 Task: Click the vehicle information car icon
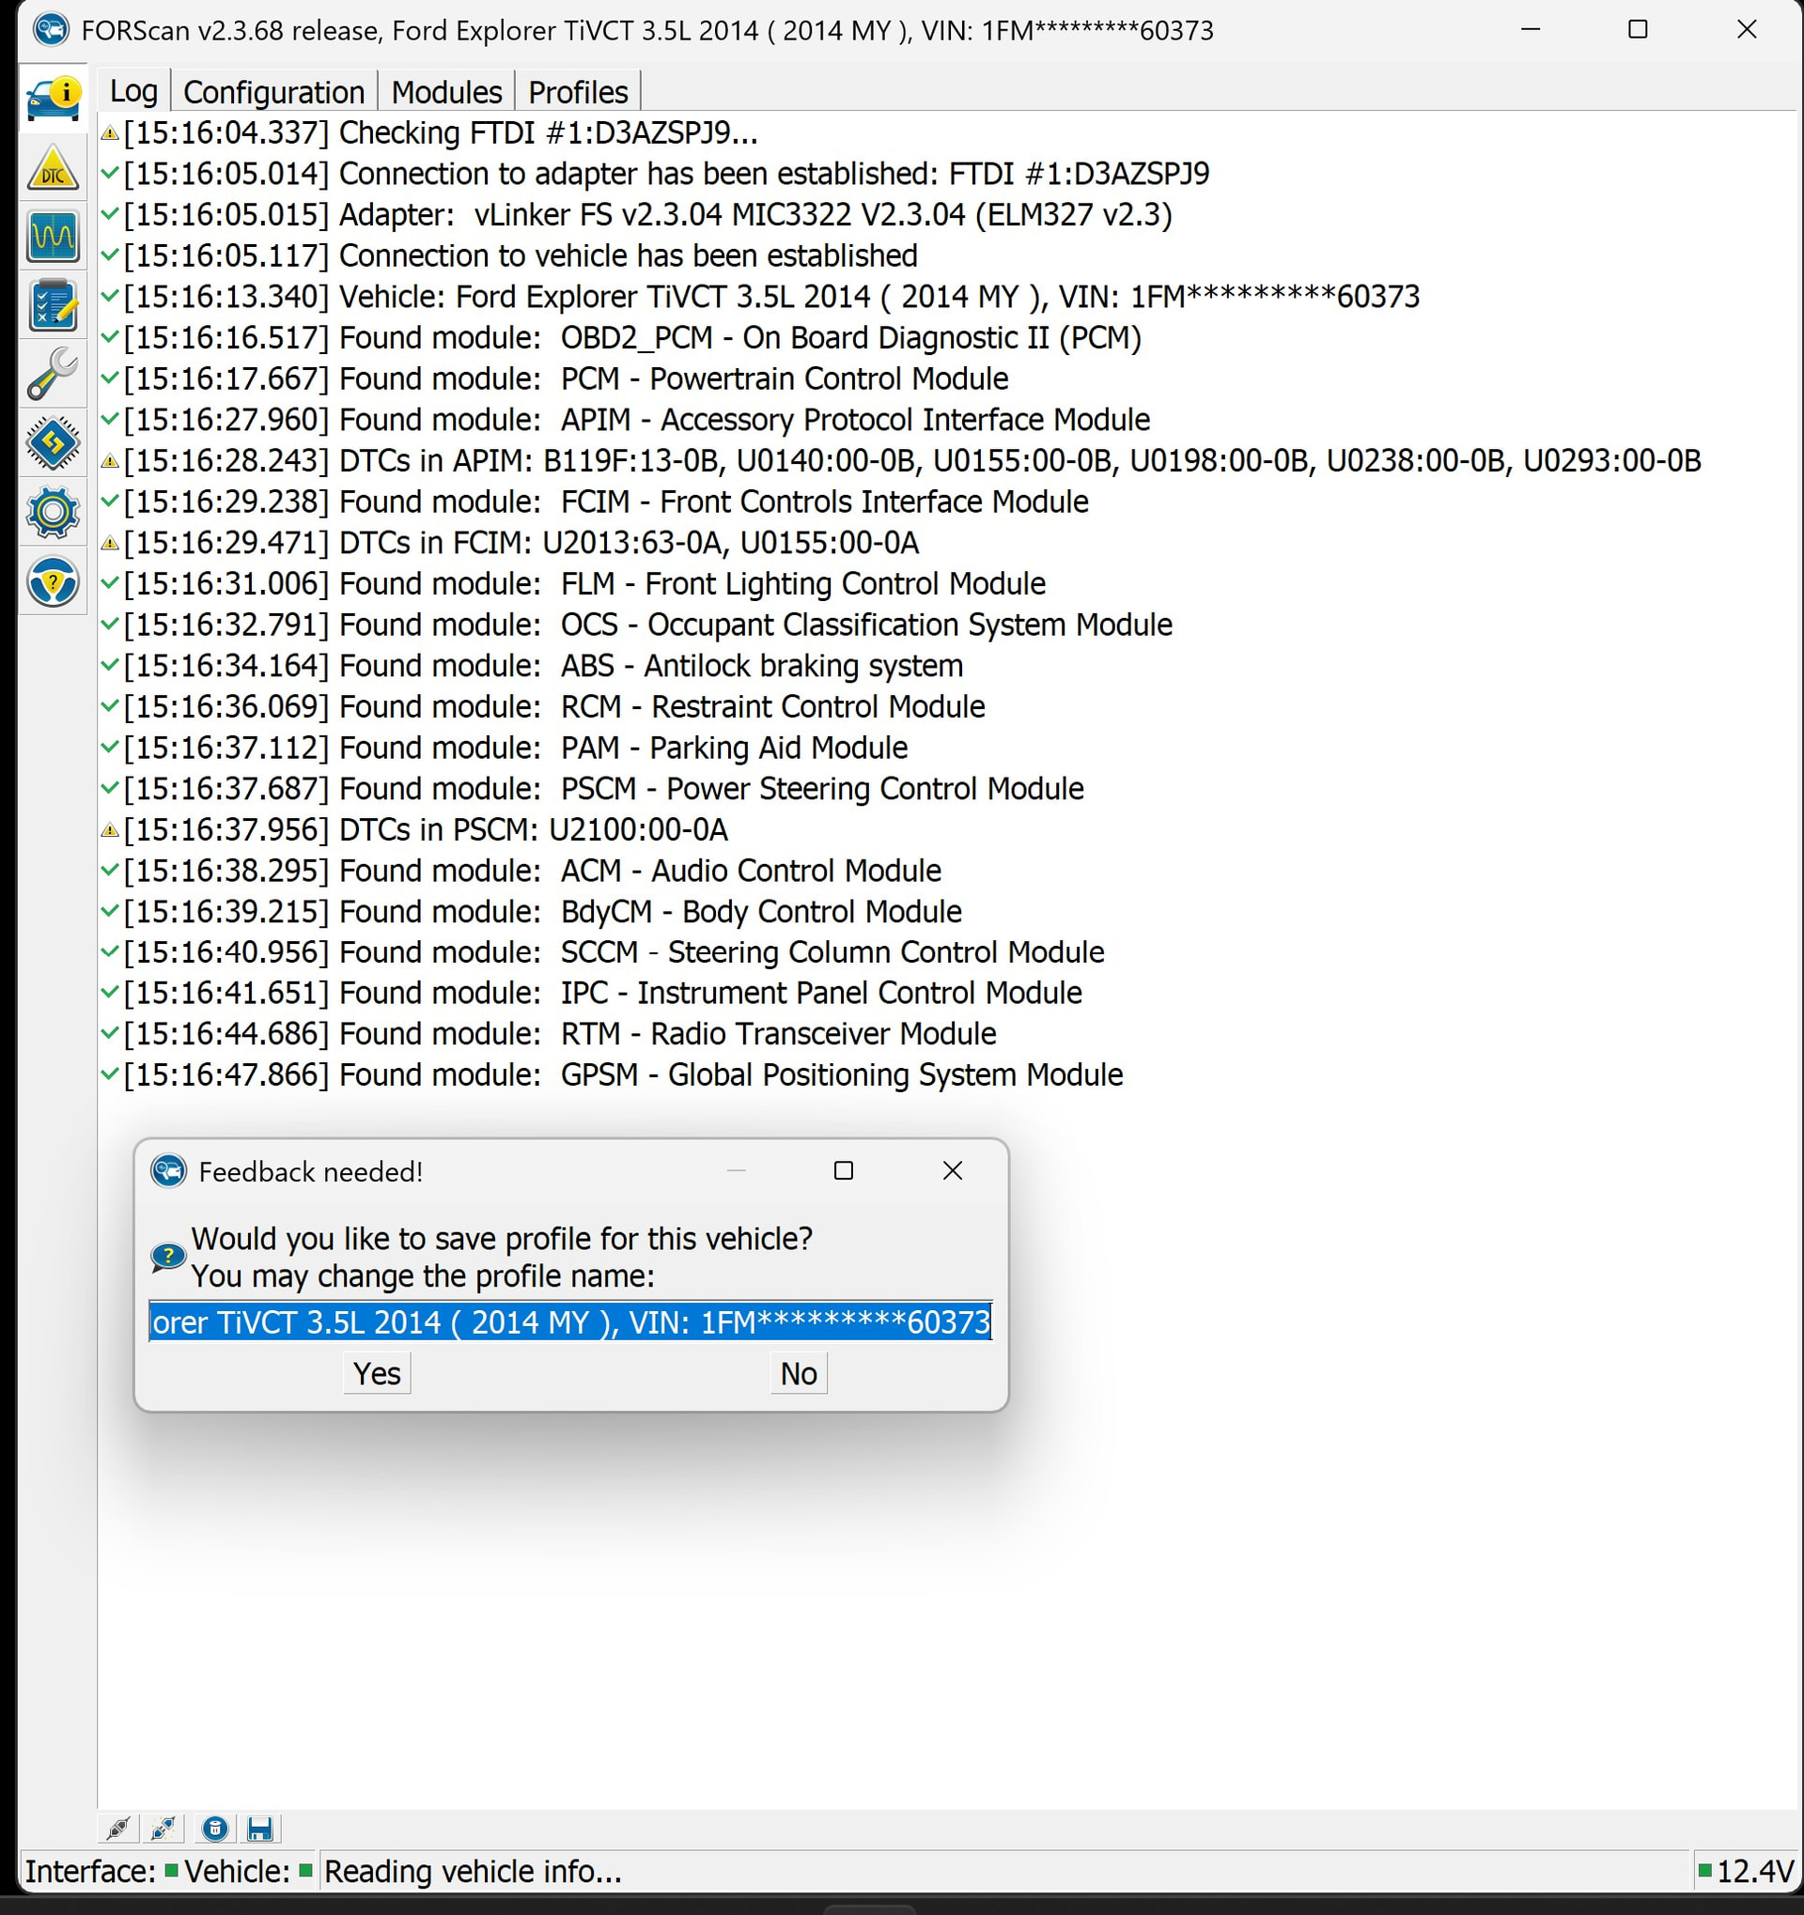(x=53, y=99)
